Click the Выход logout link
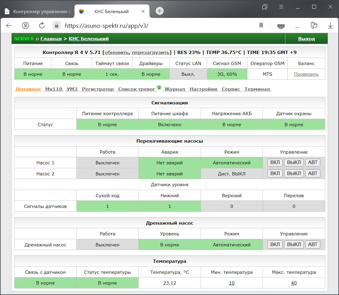The height and width of the screenshot is (295, 339). pos(307,39)
